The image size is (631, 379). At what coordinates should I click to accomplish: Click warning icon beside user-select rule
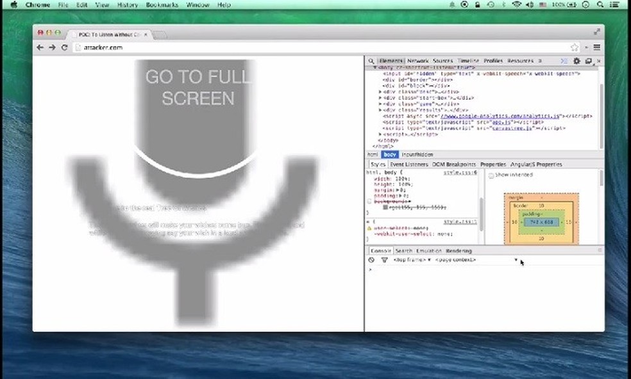pos(369,229)
